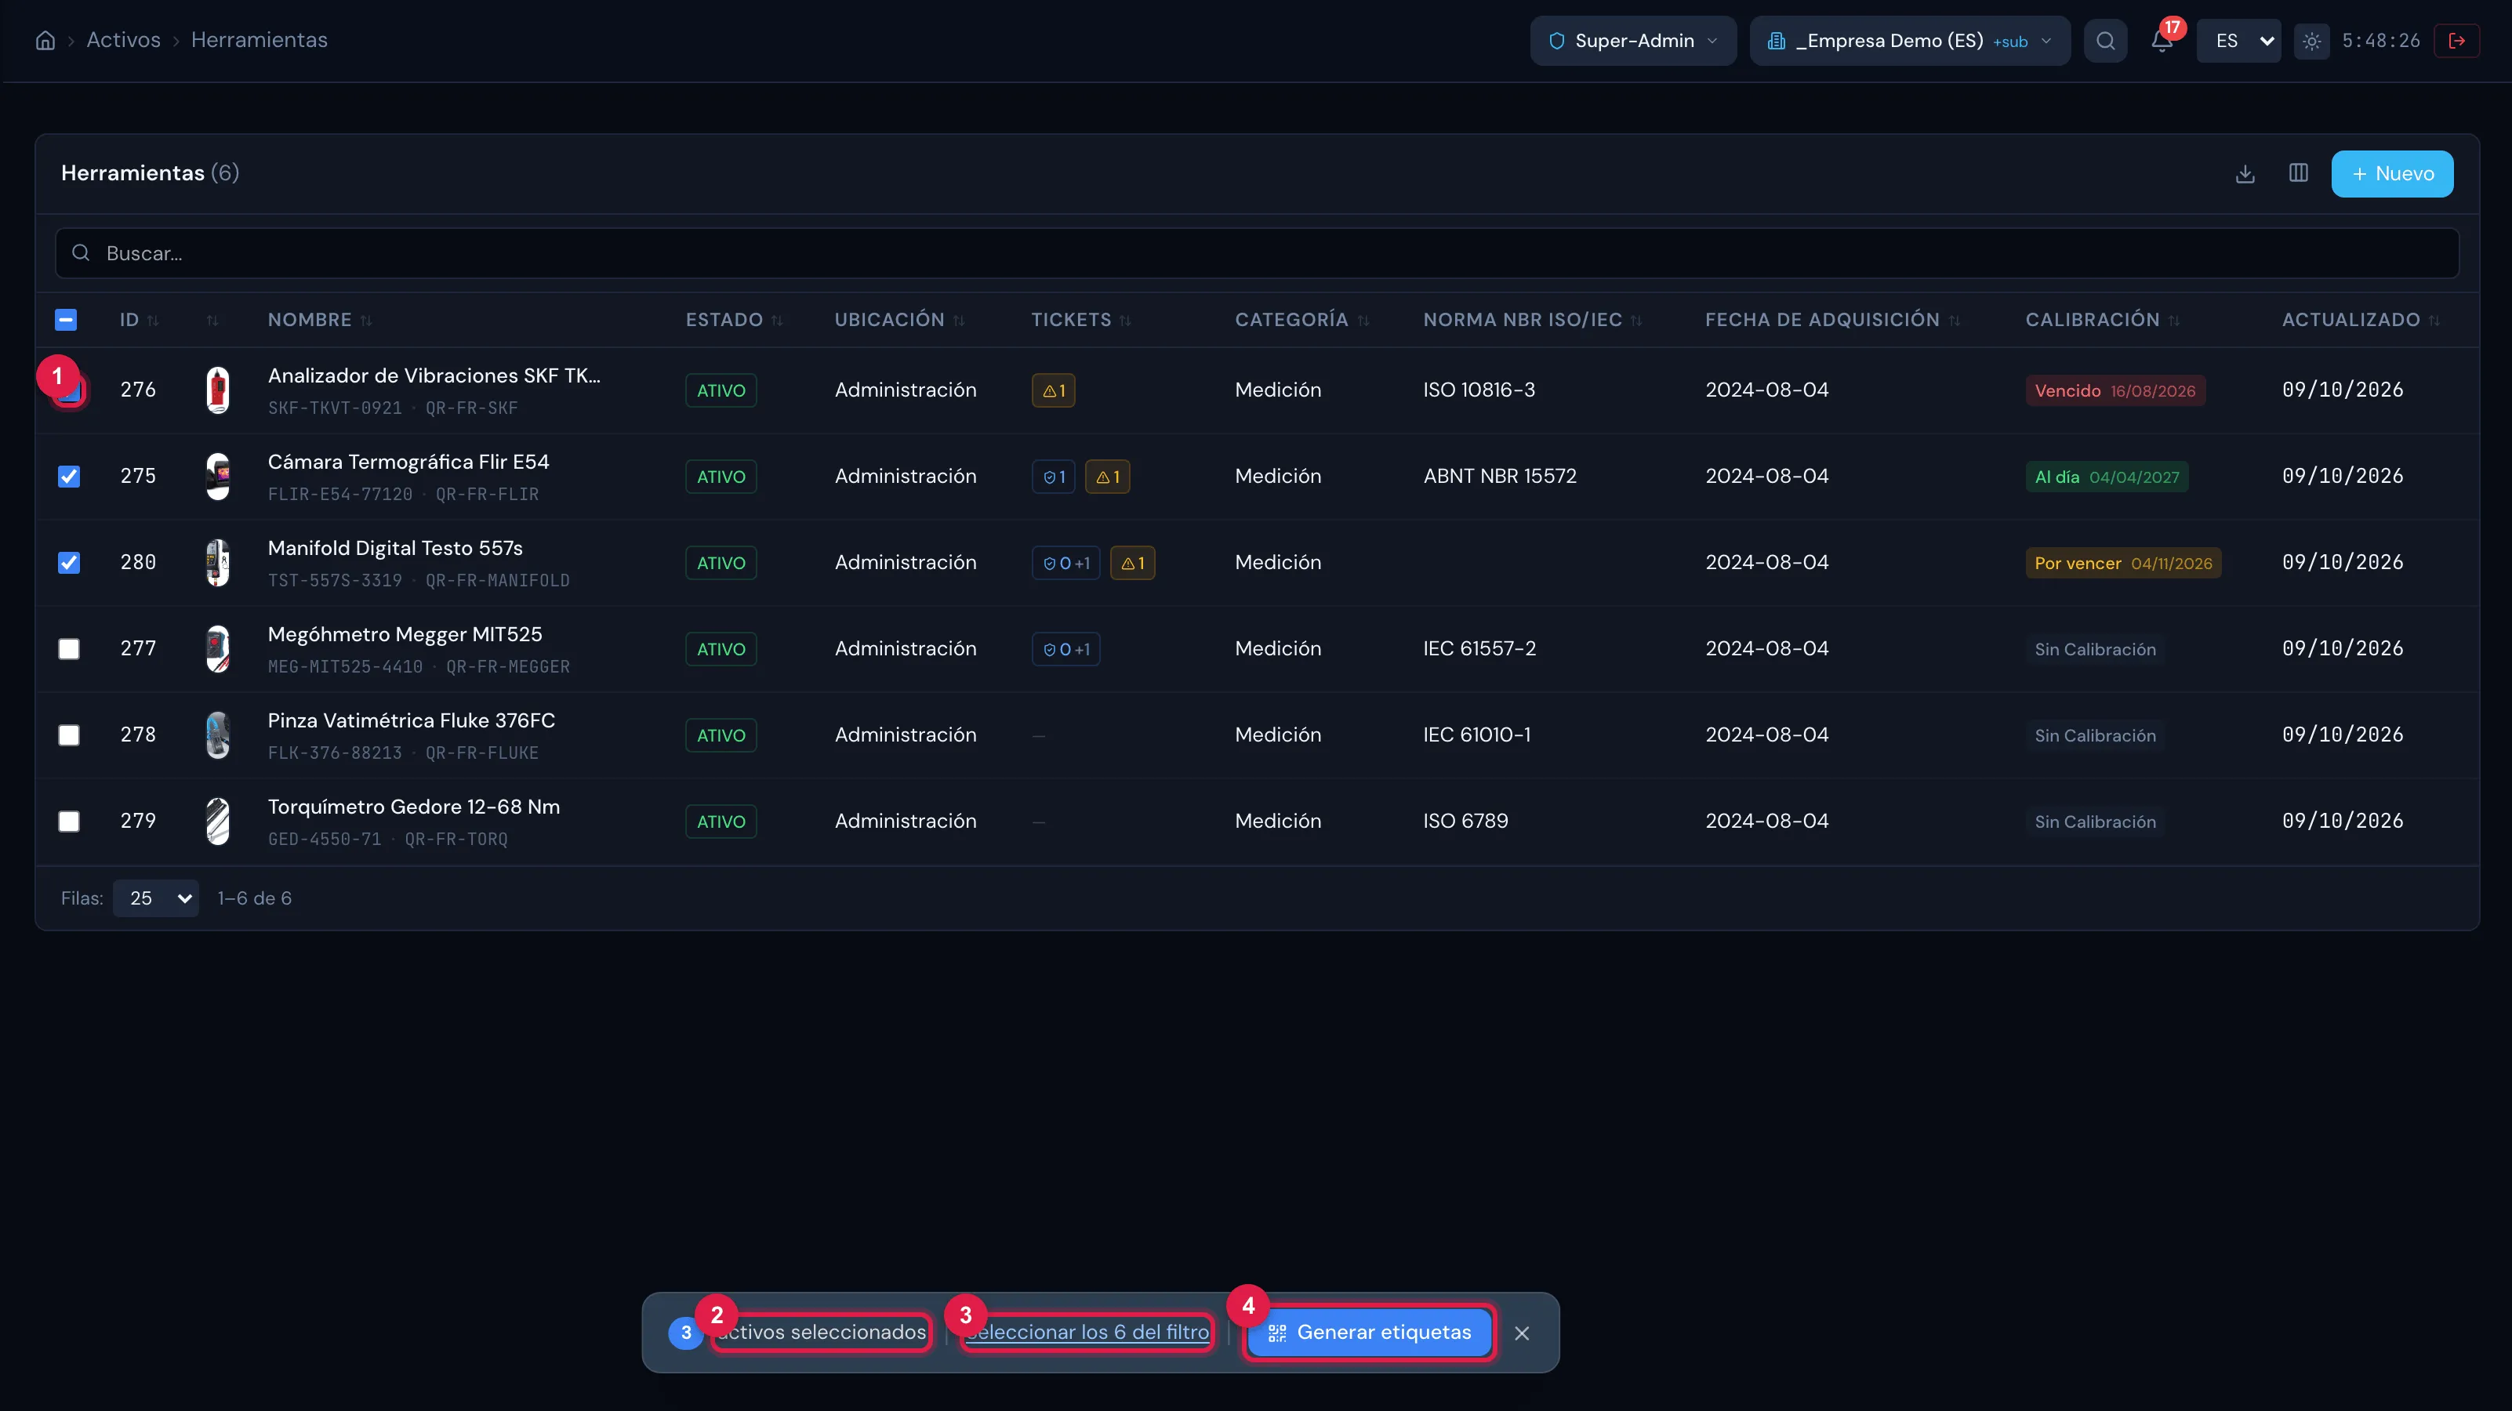The image size is (2512, 1411).
Task: Download table data via export icon
Action: point(2245,173)
